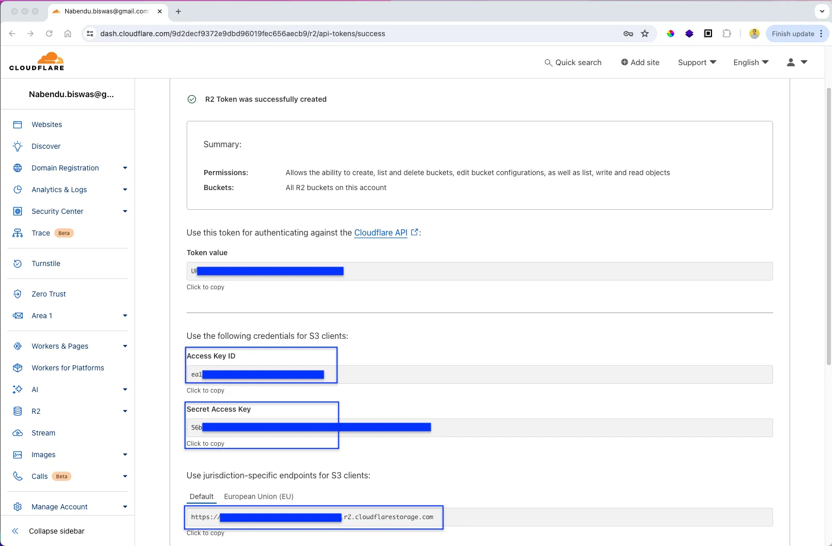Click the Turnstile icon
The width and height of the screenshot is (832, 546).
(x=18, y=263)
